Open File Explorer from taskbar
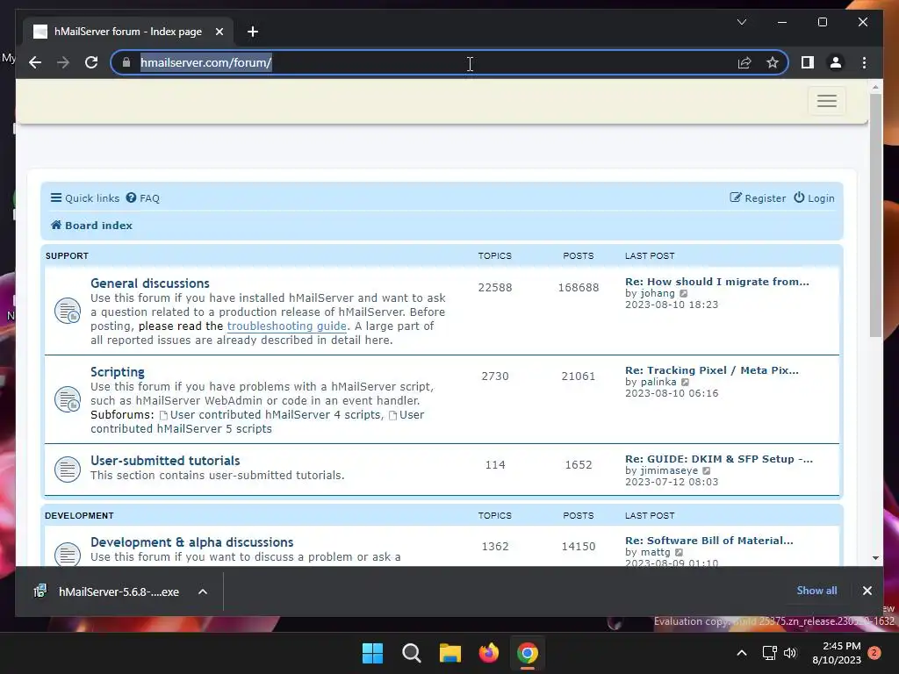Viewport: 899px width, 674px height. (450, 653)
